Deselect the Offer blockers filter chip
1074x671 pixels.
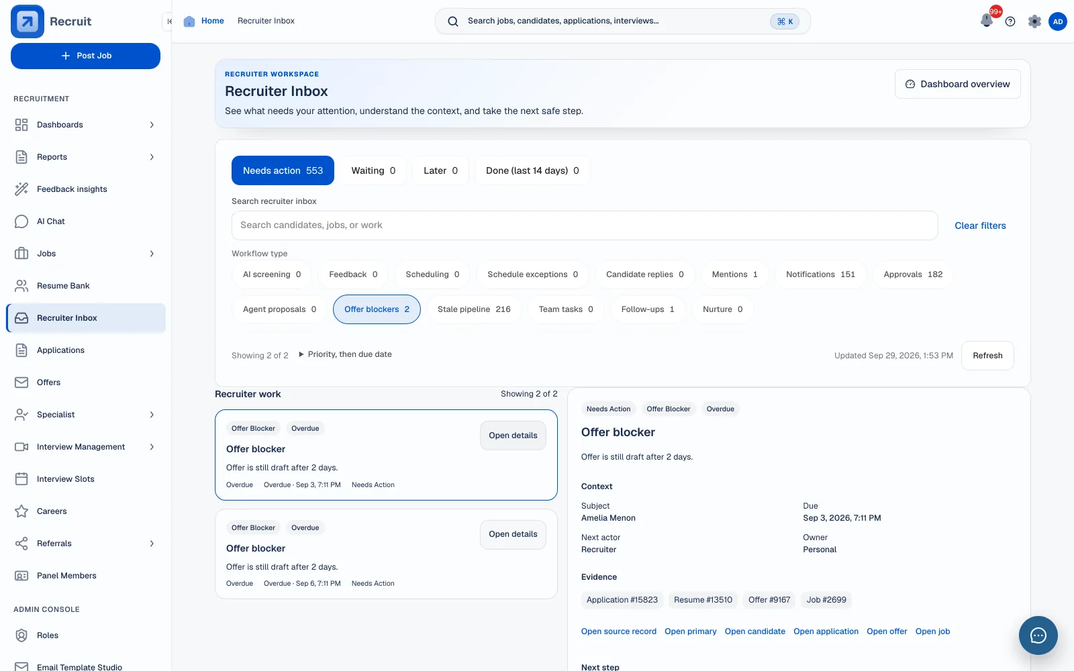pyautogui.click(x=377, y=309)
